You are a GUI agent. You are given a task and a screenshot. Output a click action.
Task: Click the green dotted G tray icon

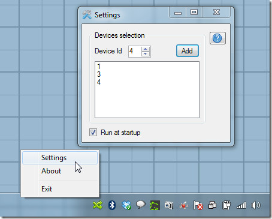[155, 205]
